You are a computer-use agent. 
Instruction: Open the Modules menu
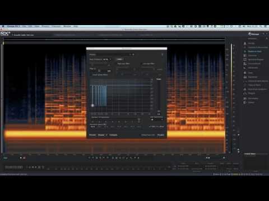pos(45,26)
